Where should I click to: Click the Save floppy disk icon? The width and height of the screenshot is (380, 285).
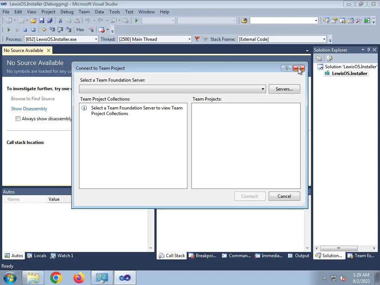42,21
